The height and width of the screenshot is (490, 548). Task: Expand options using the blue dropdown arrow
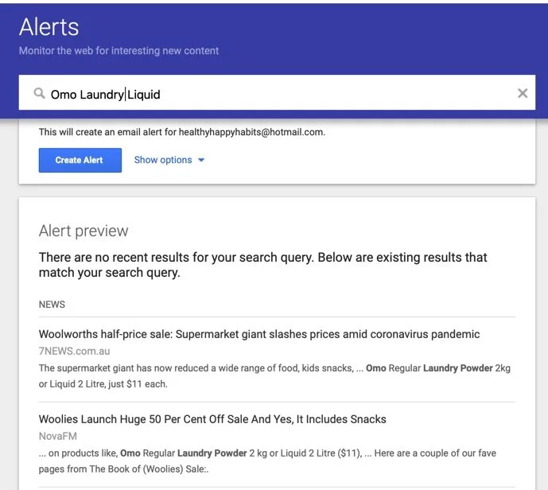click(x=201, y=160)
